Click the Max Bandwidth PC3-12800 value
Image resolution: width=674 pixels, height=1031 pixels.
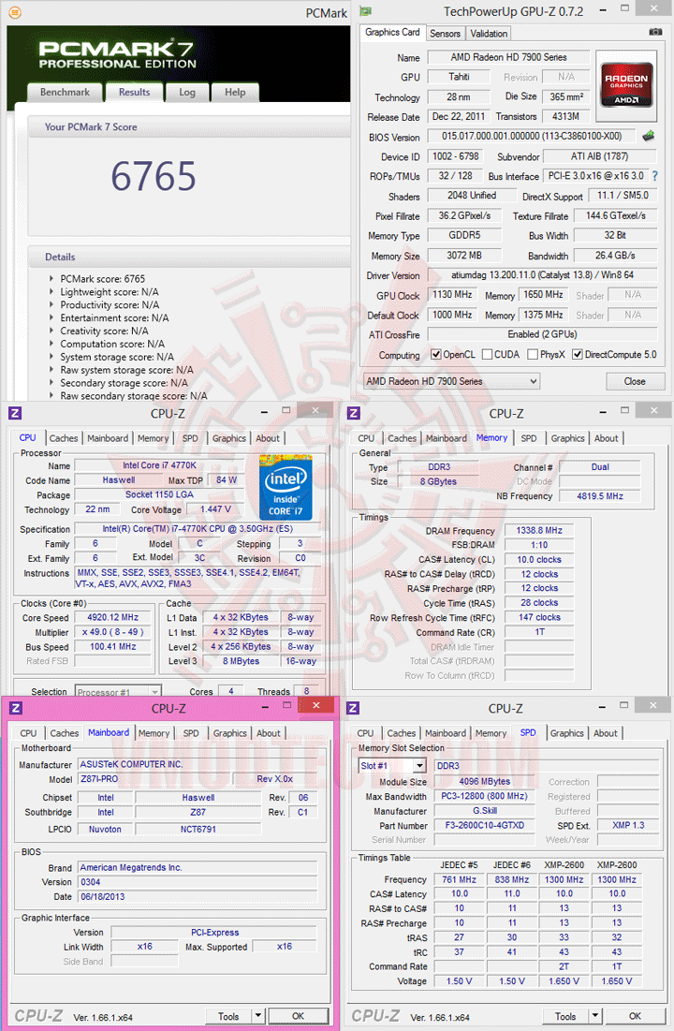pos(485,796)
